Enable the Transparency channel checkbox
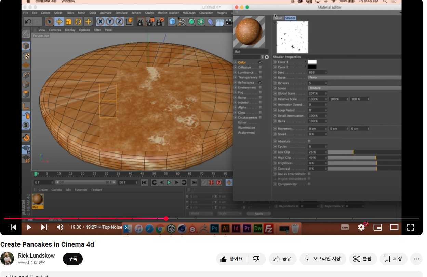Screen dimensions: 427x277 tap(260, 77)
